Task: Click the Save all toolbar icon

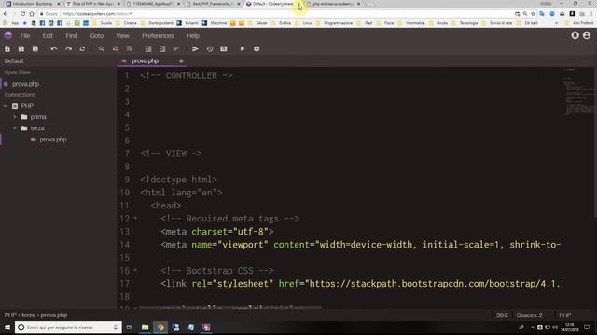Action: pyautogui.click(x=35, y=49)
